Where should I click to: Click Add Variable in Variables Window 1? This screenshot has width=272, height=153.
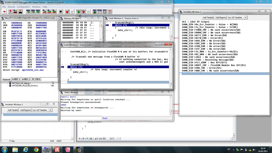coord(208,17)
